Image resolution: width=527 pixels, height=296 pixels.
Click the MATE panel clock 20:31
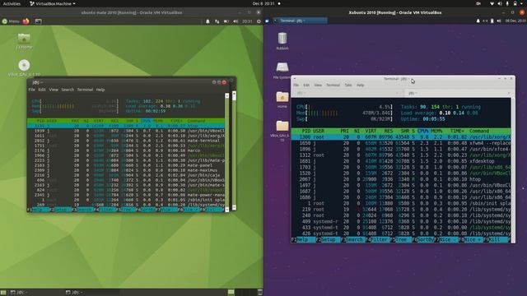[x=247, y=21]
